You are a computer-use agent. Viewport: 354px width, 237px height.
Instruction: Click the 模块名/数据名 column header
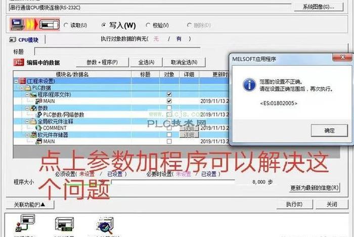coord(72,74)
